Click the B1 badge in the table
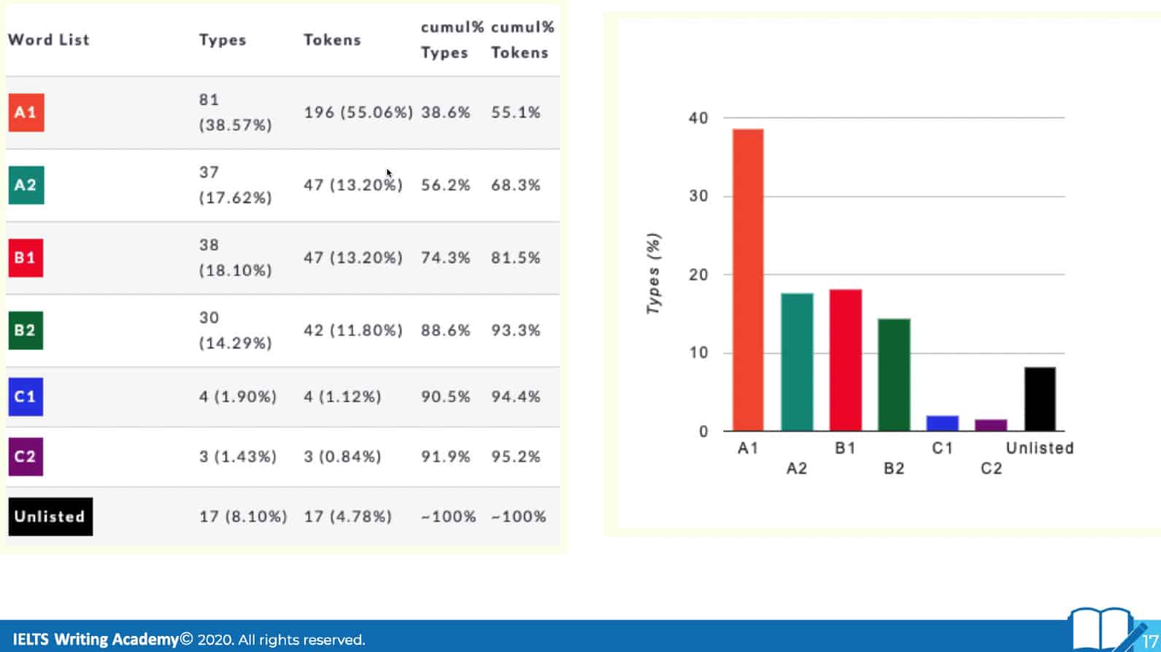This screenshot has height=652, width=1161. [26, 257]
